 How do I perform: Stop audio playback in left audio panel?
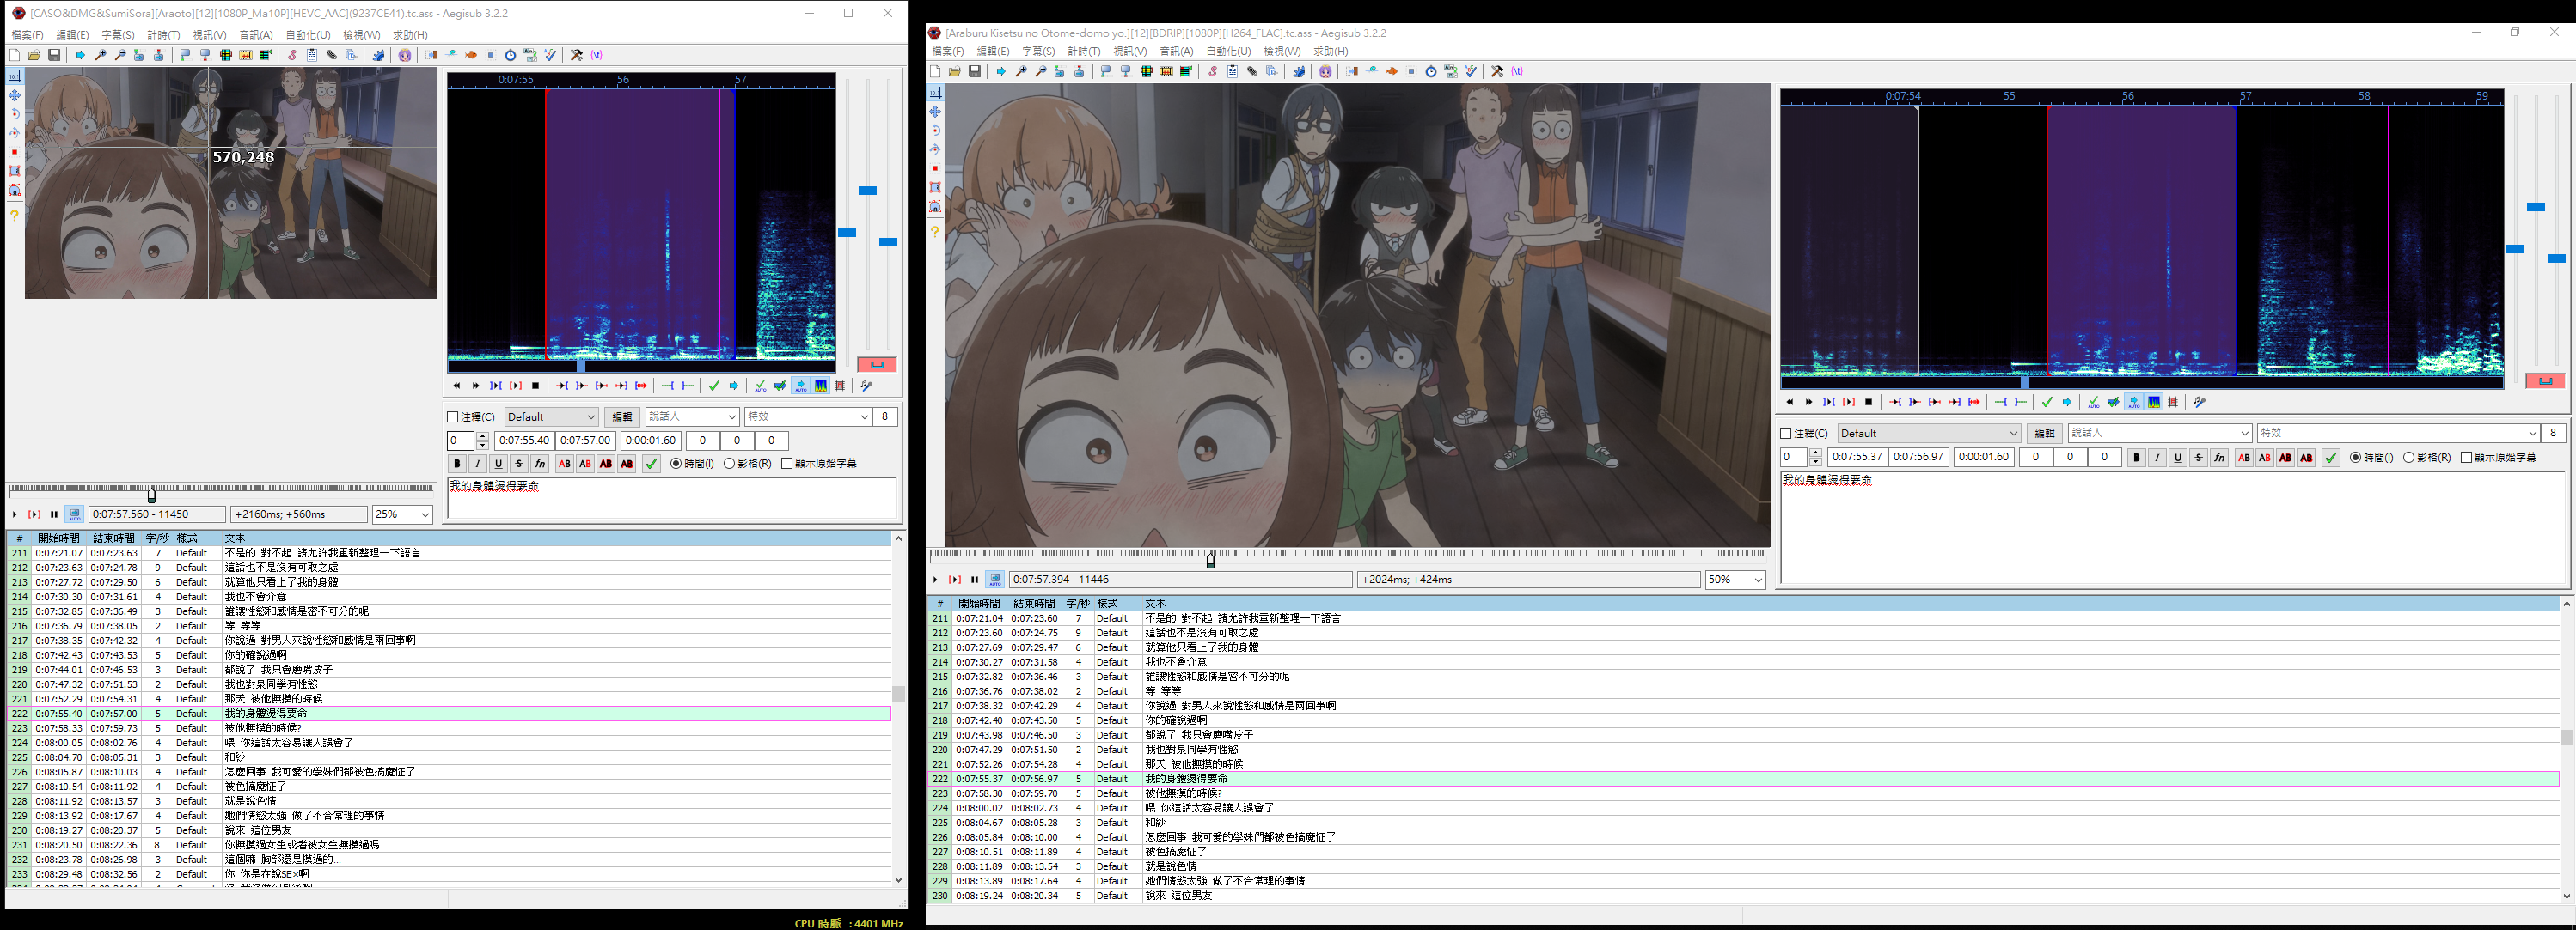[x=536, y=386]
